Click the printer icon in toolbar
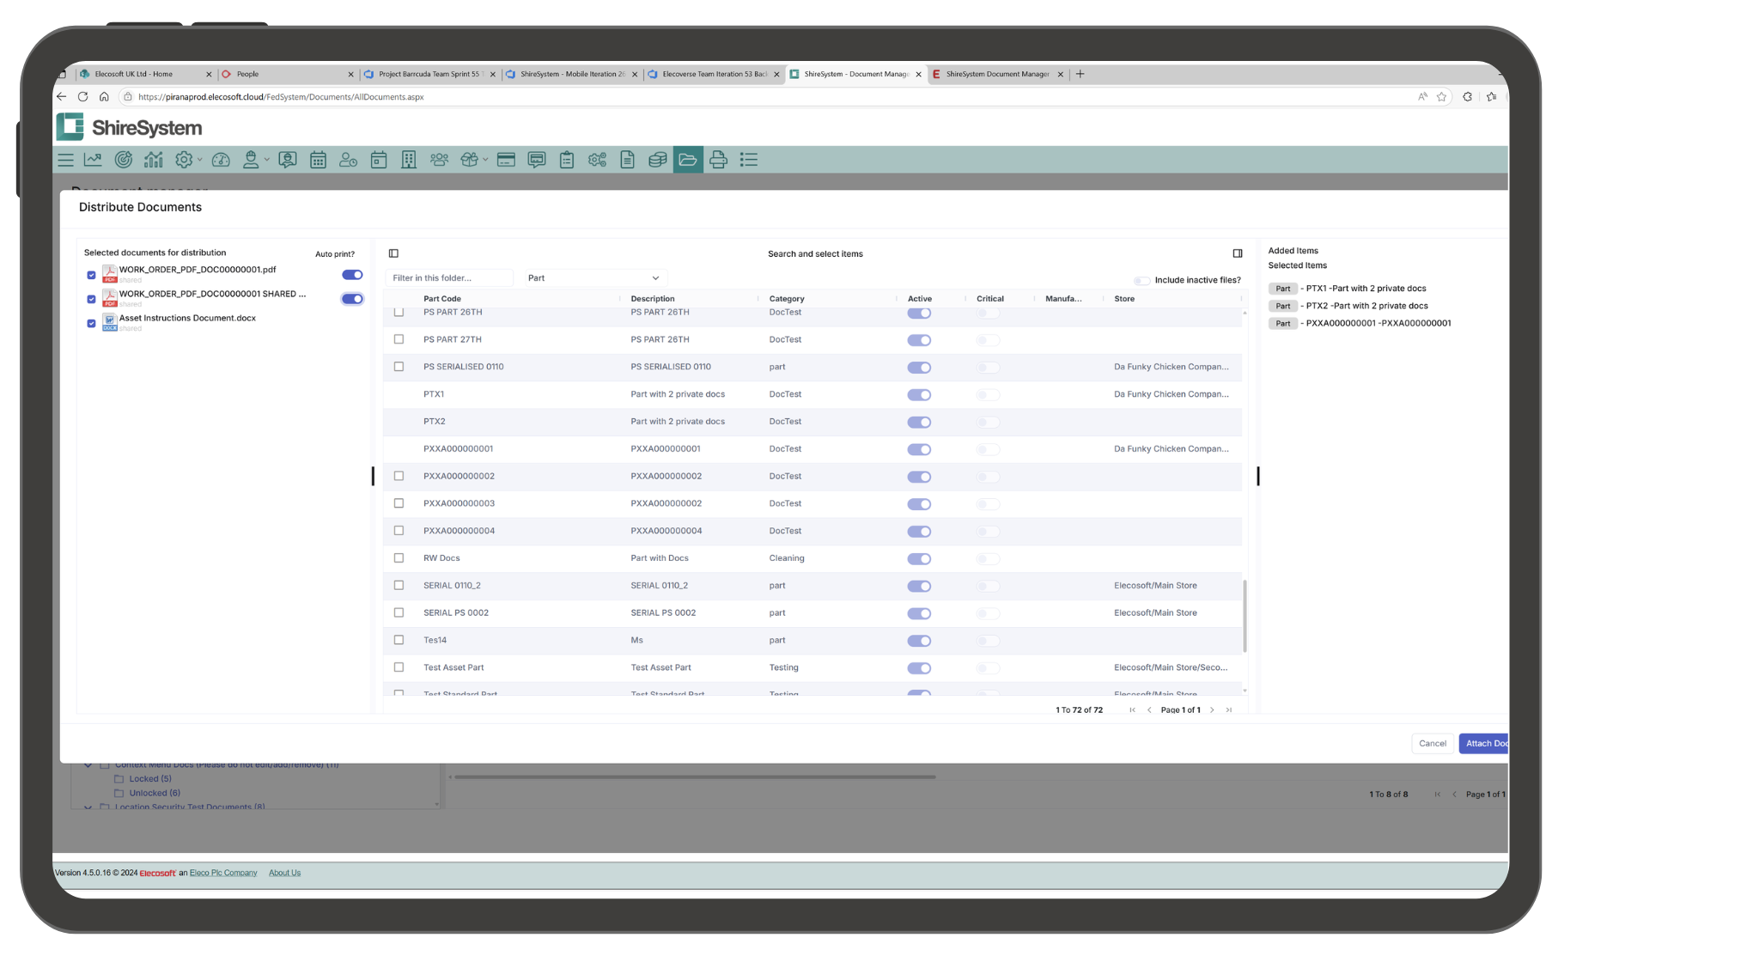This screenshot has width=1759, height=956. point(718,160)
